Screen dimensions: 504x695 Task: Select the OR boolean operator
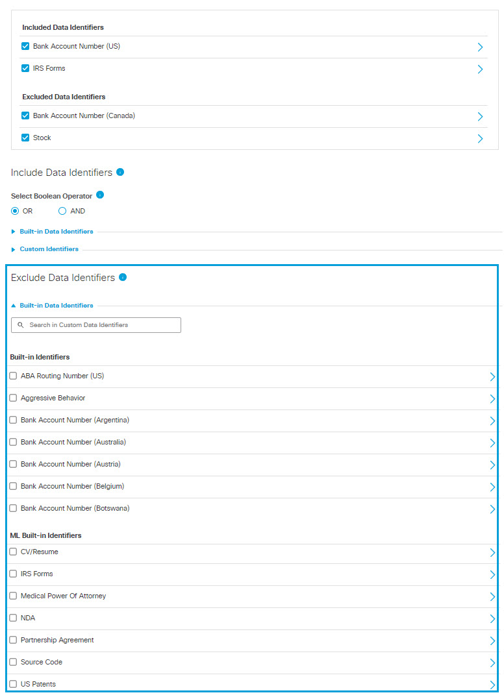(x=15, y=211)
